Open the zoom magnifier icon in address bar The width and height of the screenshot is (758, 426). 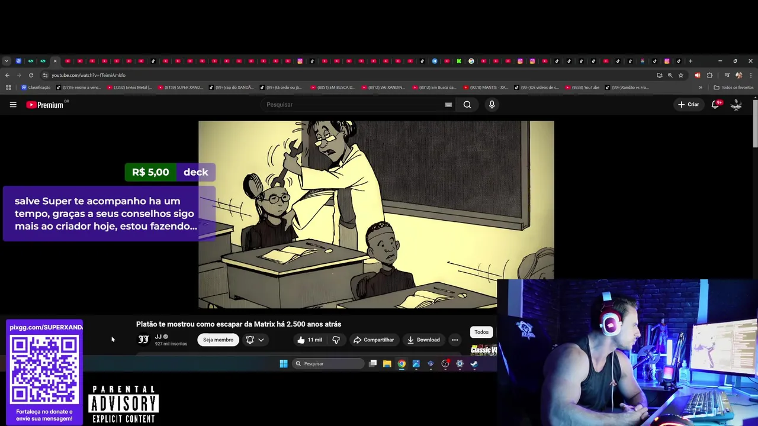click(670, 75)
